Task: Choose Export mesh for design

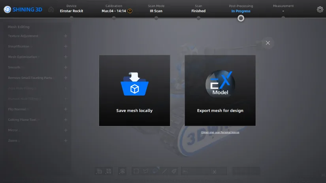Action: point(220,90)
